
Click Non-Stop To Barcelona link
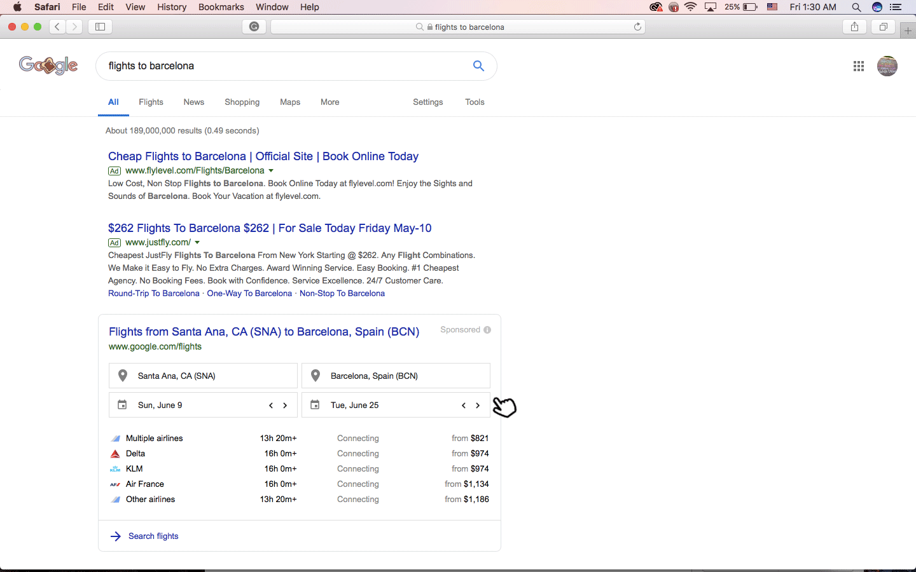(x=342, y=294)
